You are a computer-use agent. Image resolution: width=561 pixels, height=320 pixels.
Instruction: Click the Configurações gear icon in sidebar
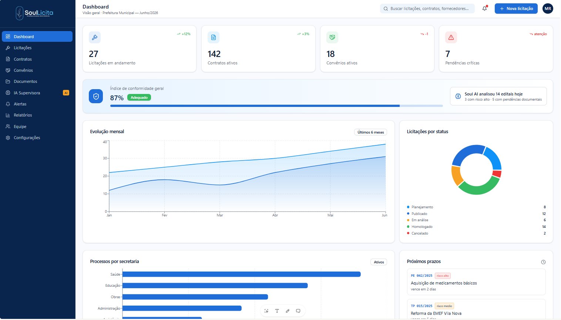click(8, 138)
